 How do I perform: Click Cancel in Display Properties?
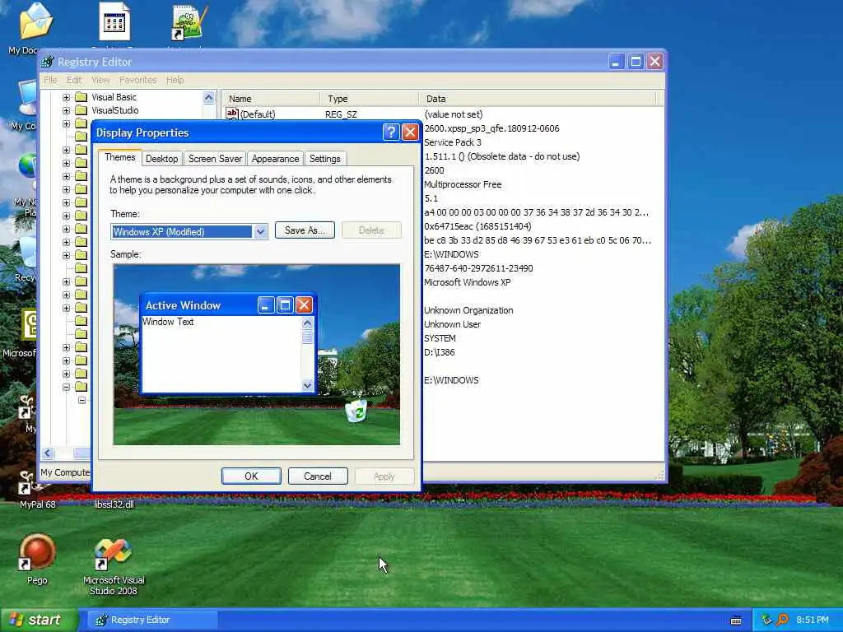[x=318, y=476]
